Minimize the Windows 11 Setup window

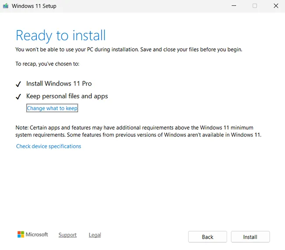pyautogui.click(x=234, y=6)
